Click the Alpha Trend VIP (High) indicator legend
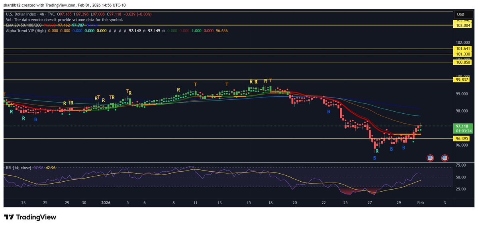Viewport: 478px width, 227px height. 25,30
